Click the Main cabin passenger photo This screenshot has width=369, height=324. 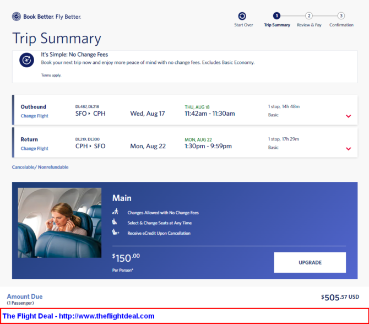[59, 223]
